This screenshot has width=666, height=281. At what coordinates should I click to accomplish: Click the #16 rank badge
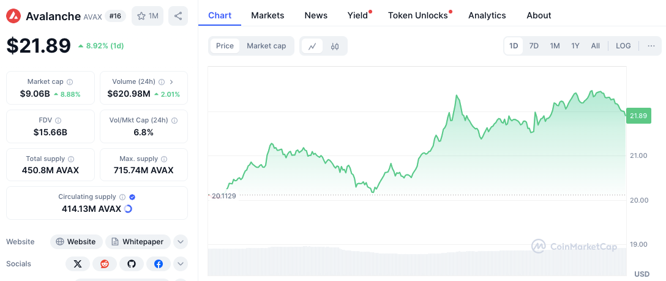coord(115,16)
